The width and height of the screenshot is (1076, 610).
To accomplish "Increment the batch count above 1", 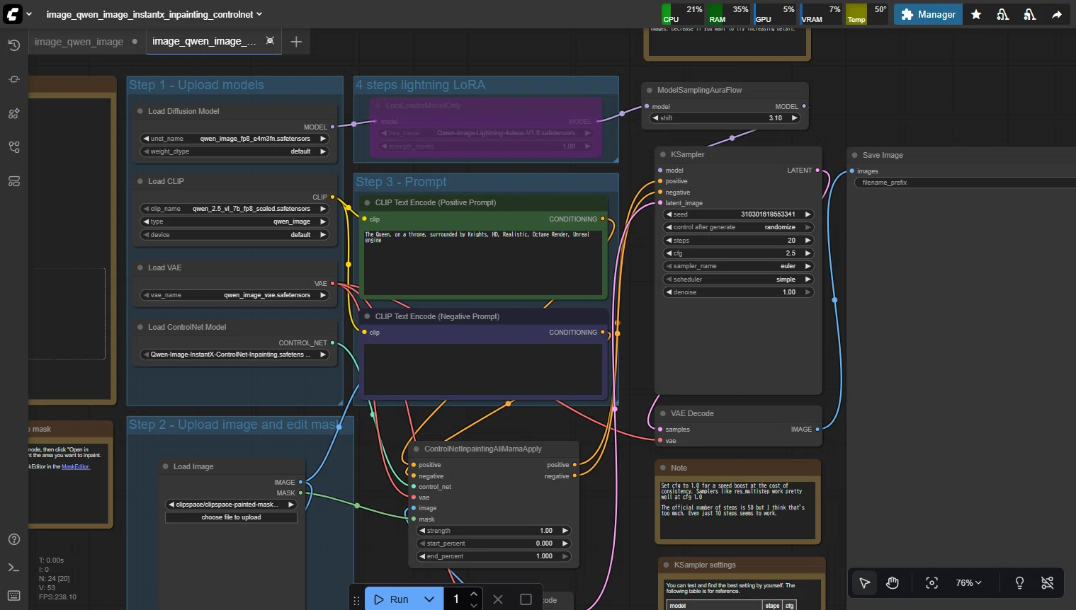I will click(474, 594).
